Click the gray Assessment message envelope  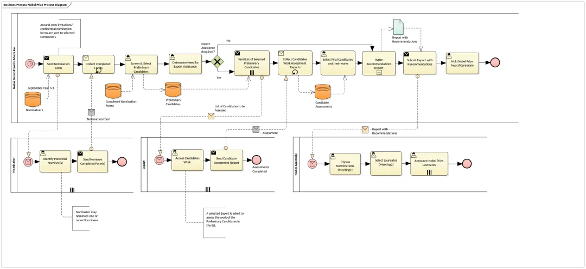click(x=256, y=130)
